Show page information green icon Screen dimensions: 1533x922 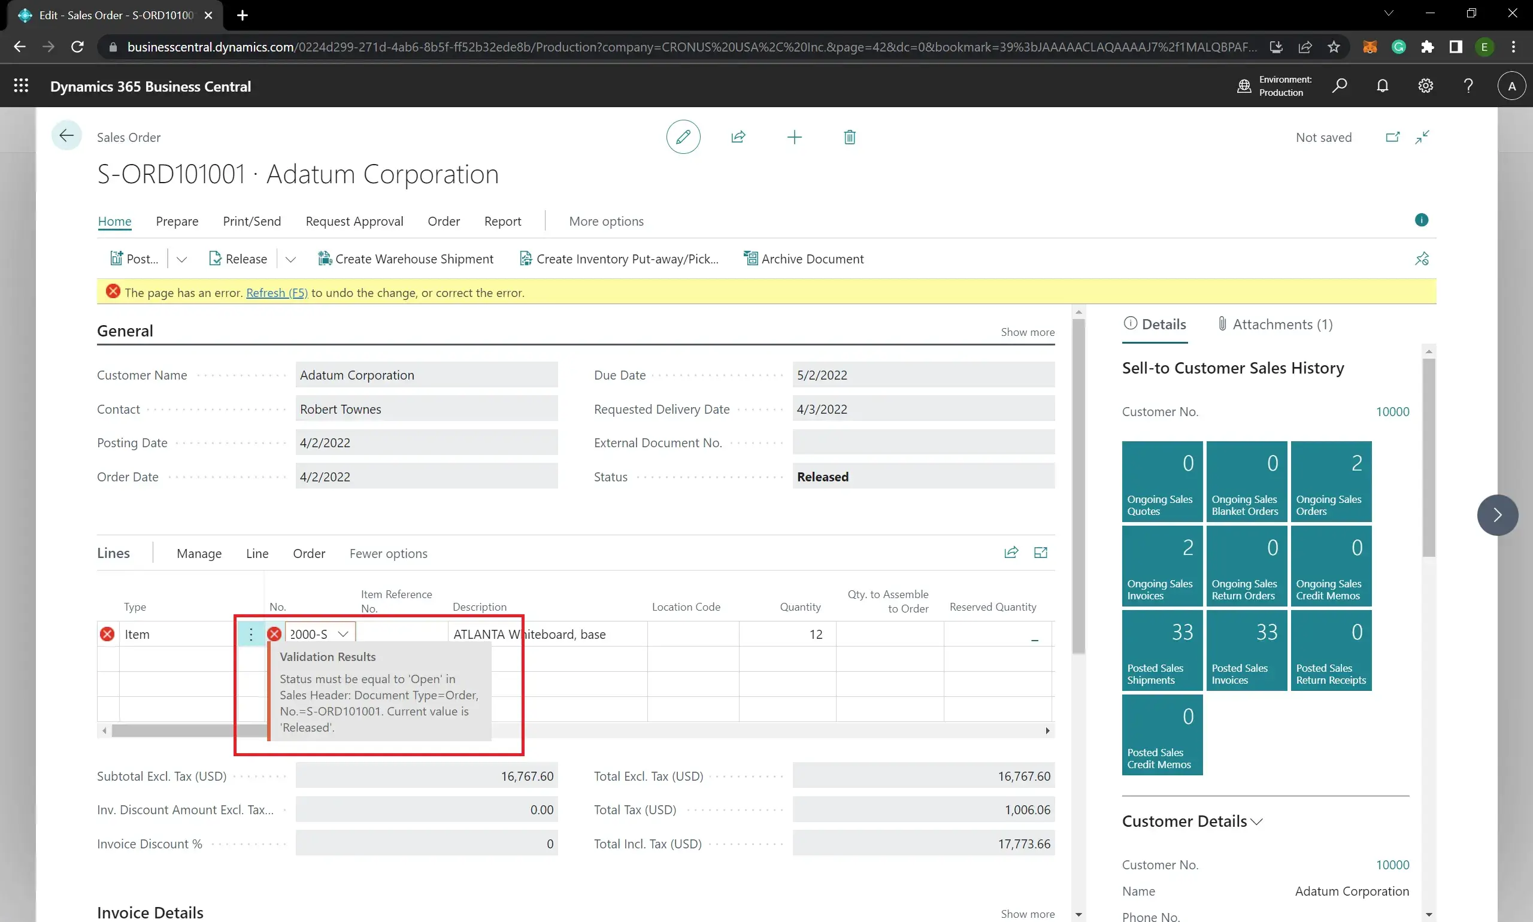pos(1421,220)
